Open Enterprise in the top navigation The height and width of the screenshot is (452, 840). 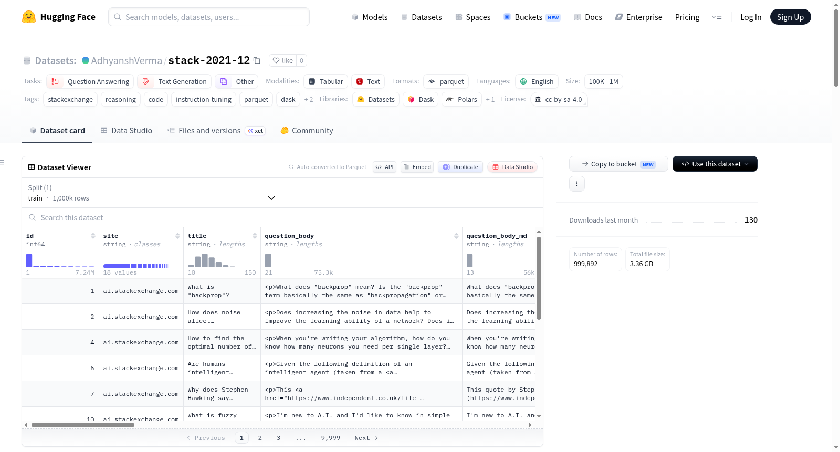click(638, 17)
